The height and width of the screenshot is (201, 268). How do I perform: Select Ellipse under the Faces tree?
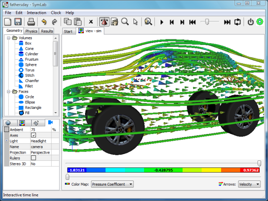coord(31,102)
